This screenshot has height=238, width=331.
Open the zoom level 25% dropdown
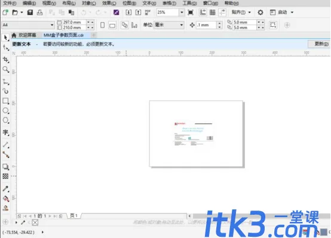coord(182,13)
